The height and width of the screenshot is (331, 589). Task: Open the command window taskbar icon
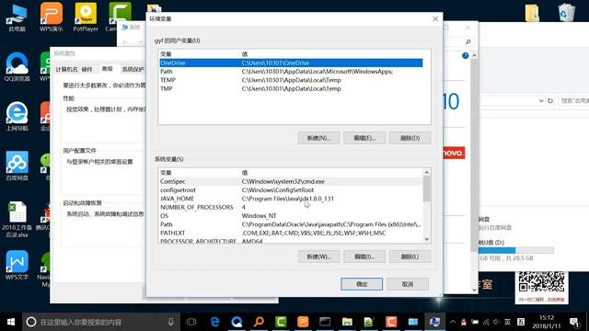[325, 322]
